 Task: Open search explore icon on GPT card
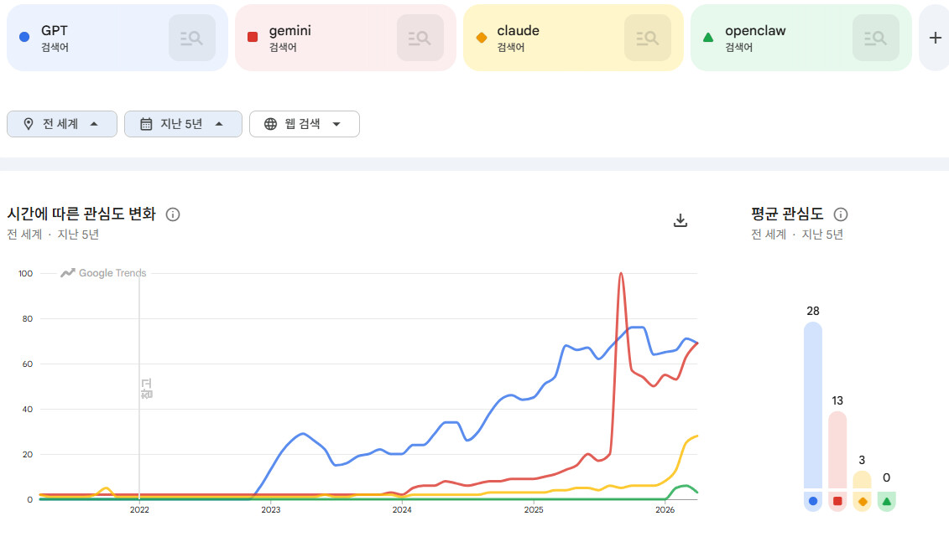coord(192,38)
